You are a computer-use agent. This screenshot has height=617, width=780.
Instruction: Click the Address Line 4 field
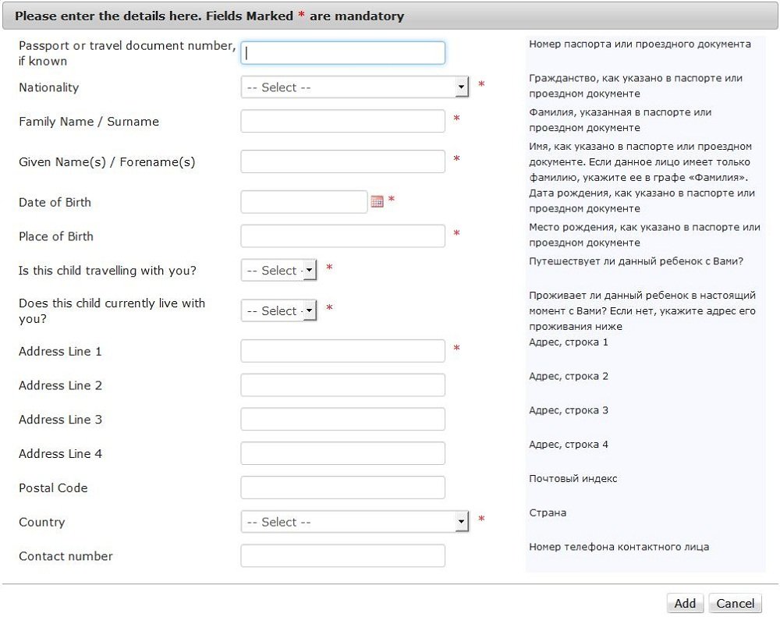pyautogui.click(x=342, y=453)
